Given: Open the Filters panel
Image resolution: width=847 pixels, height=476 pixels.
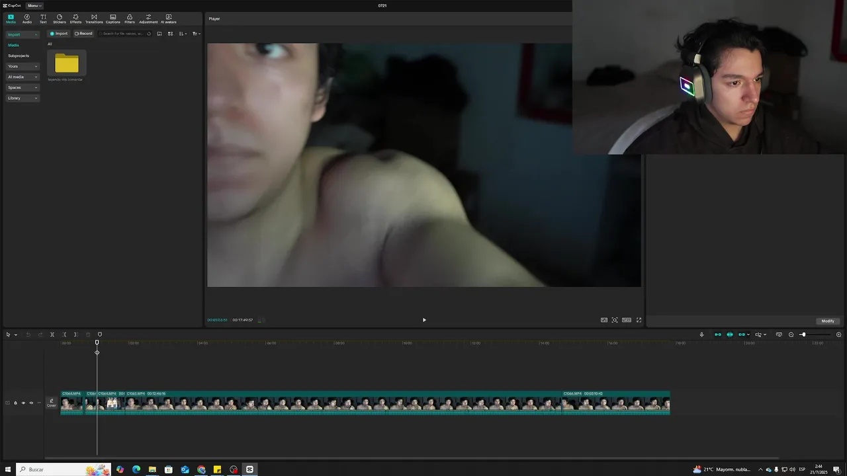Looking at the screenshot, I should tap(130, 19).
